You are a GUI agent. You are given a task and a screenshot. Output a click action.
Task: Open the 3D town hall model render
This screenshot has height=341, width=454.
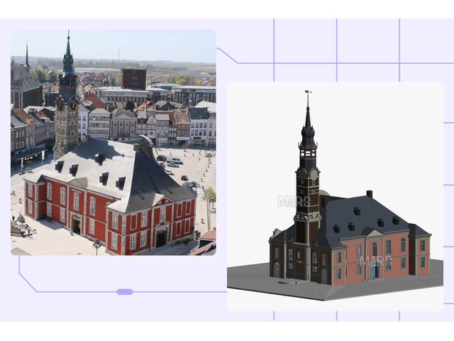pos(335,195)
